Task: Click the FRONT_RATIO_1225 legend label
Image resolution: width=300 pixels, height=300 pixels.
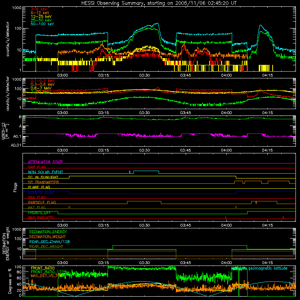Action: (49, 272)
